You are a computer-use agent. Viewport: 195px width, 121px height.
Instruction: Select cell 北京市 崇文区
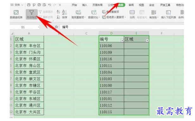(x=29, y=79)
